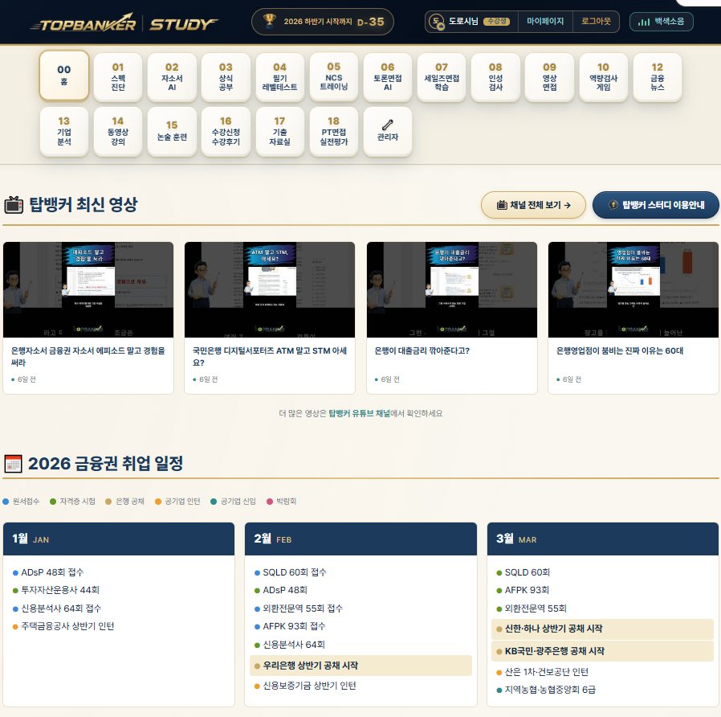721x717 pixels.
Task: Click highlighted 우리은행 상반기 공채 시작
Action: click(x=360, y=666)
